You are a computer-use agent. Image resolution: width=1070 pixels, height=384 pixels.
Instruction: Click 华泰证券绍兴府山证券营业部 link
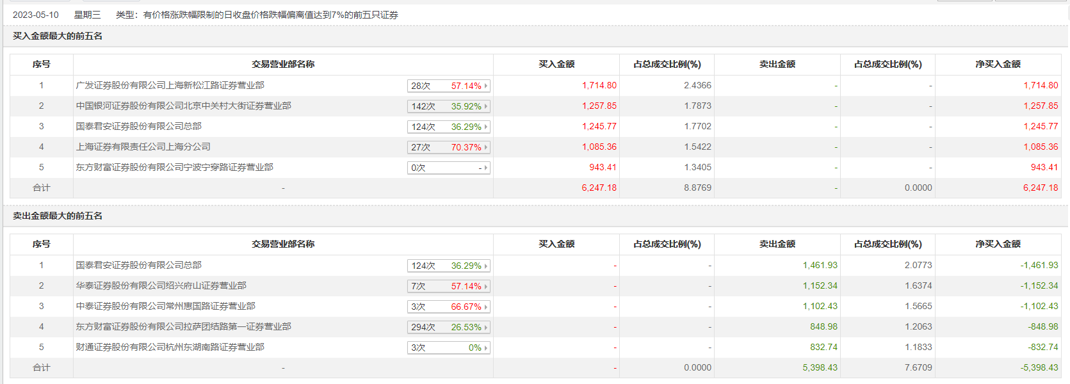click(x=161, y=285)
